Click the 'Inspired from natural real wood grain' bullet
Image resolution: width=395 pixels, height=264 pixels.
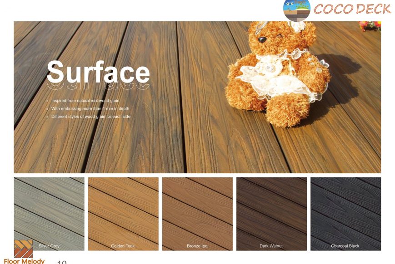[85, 101]
